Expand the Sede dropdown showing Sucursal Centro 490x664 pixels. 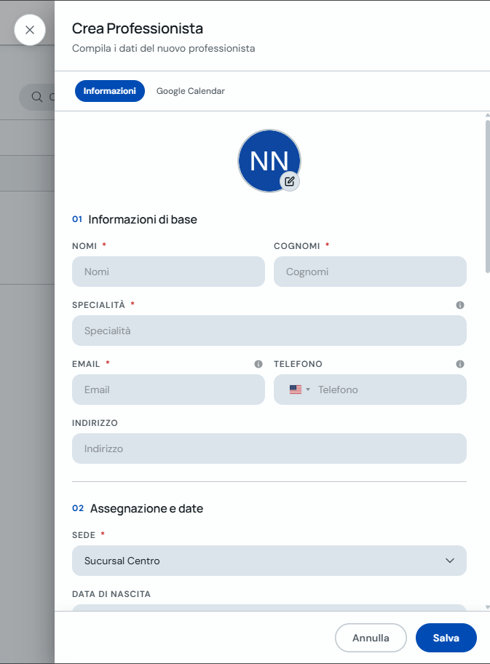269,561
